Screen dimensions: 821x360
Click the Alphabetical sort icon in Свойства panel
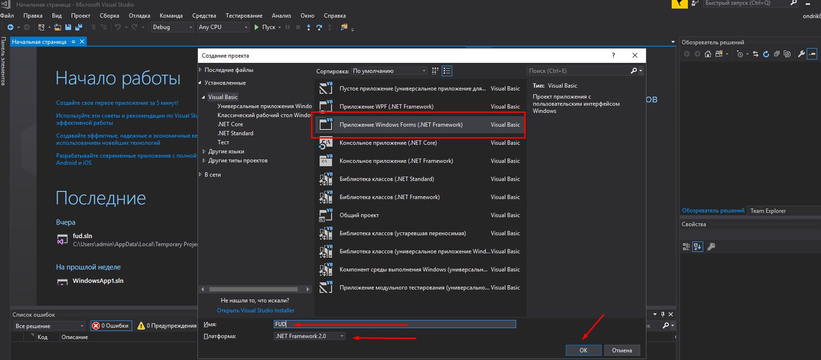pyautogui.click(x=697, y=247)
